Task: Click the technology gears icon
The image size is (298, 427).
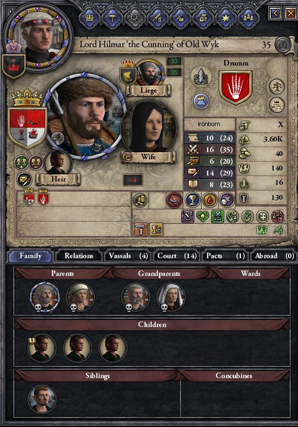Action: 135,18
